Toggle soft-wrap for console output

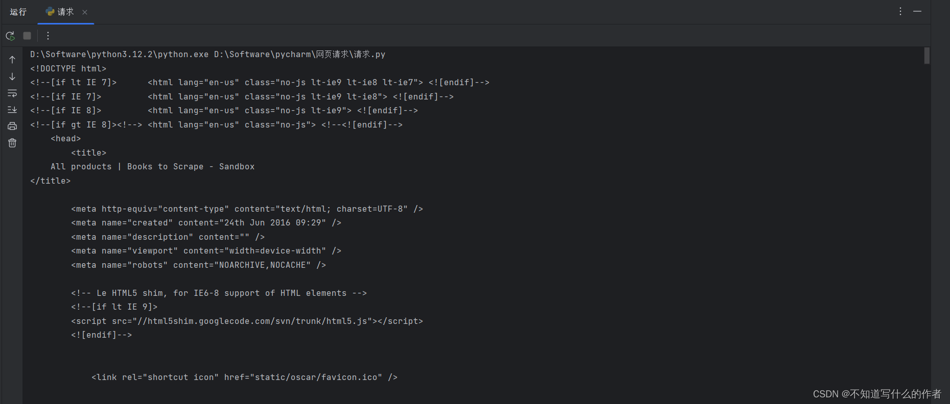tap(12, 93)
